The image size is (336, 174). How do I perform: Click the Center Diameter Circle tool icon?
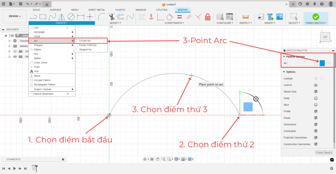pos(71,16)
